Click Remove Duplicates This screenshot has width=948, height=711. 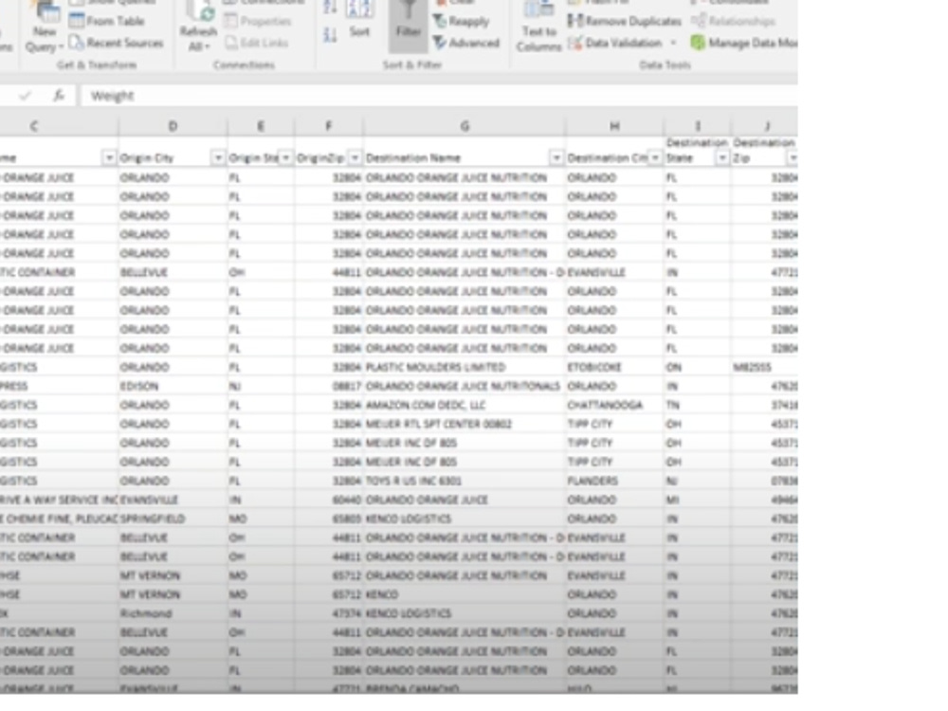point(625,22)
